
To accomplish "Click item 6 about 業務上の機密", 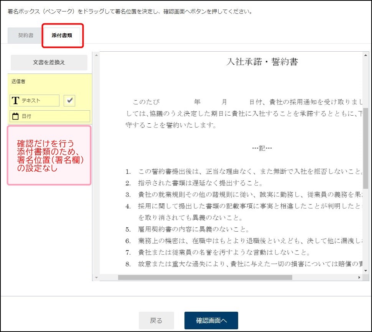I will point(244,241).
